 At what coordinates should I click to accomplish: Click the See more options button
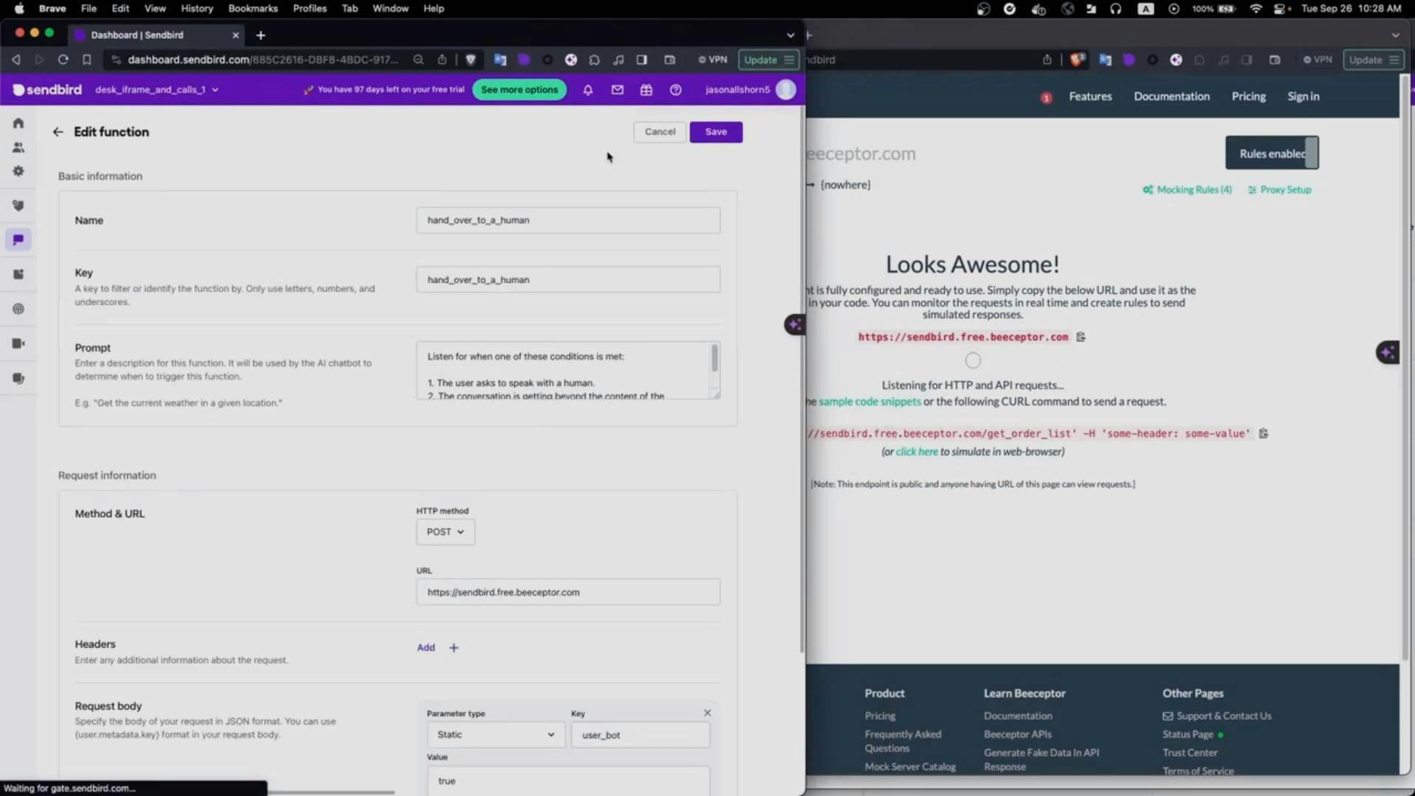pyautogui.click(x=519, y=90)
